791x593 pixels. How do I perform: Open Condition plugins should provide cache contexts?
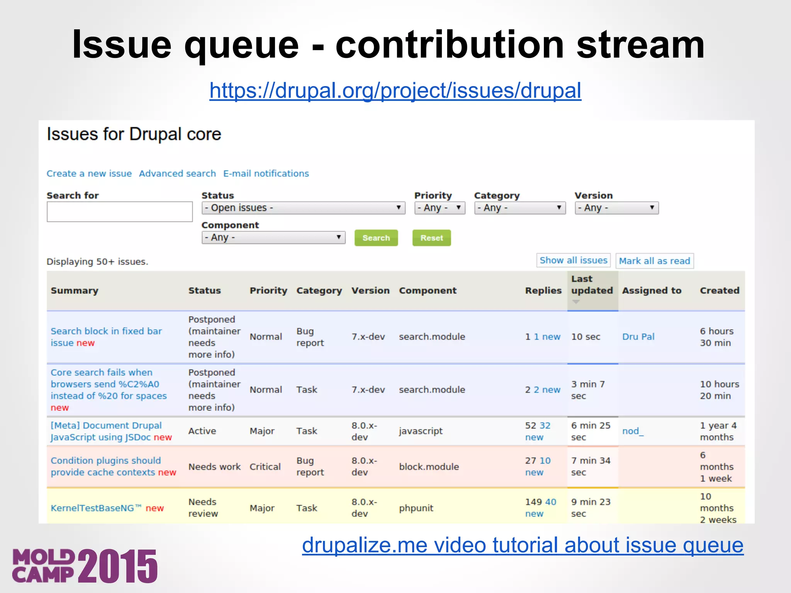tap(106, 466)
